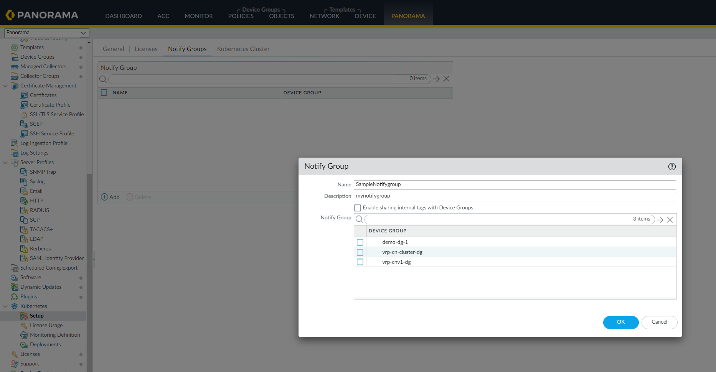The image size is (716, 372).
Task: Open Monitoring Definition under Kubernetes
Action: pos(55,335)
